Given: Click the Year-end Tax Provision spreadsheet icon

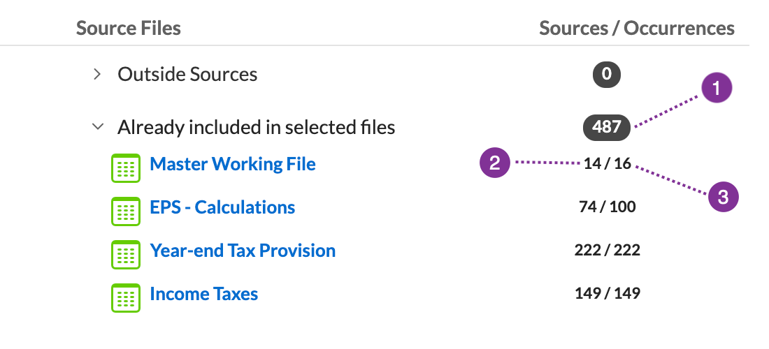Looking at the screenshot, I should 126,255.
